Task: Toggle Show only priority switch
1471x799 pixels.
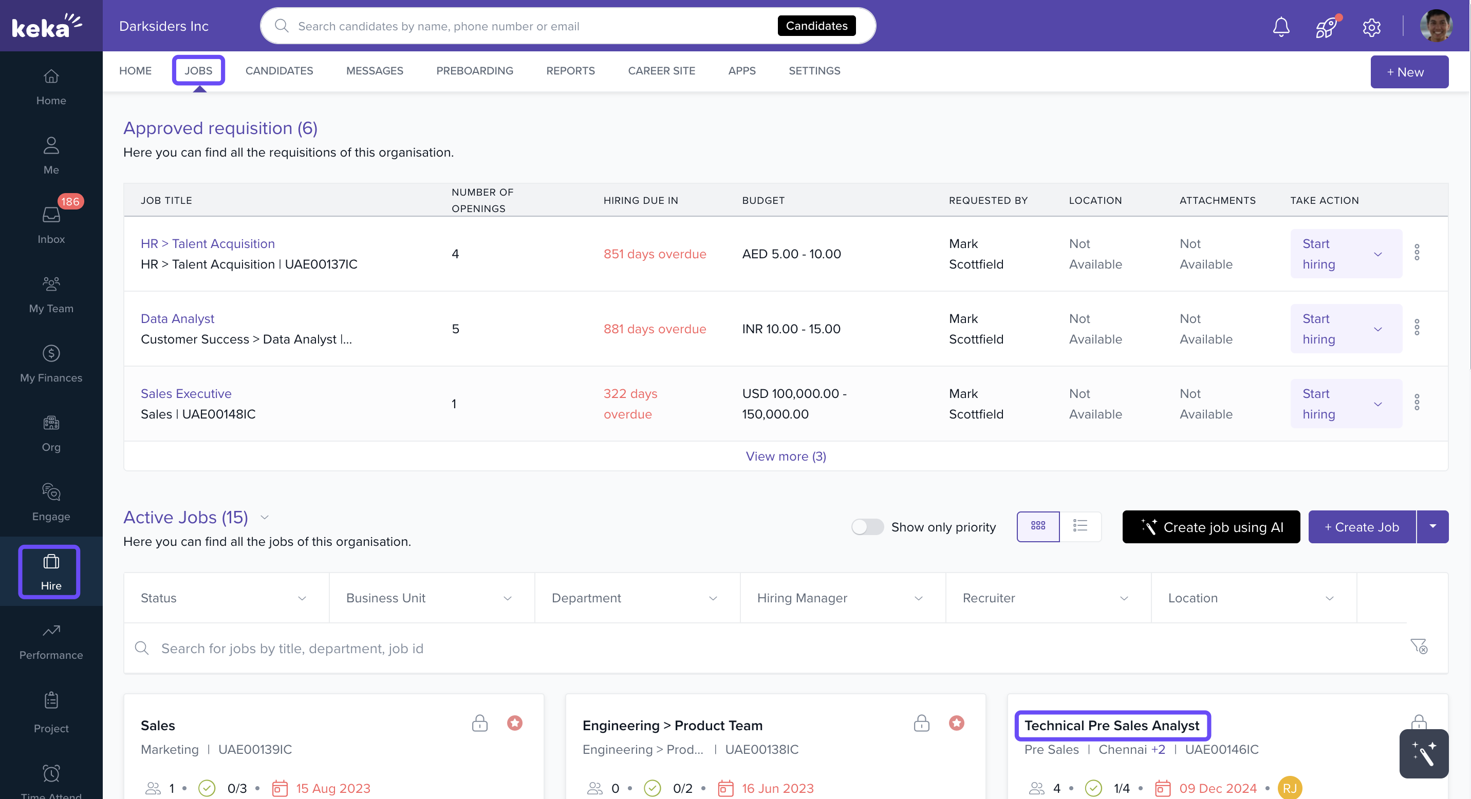Action: [867, 526]
